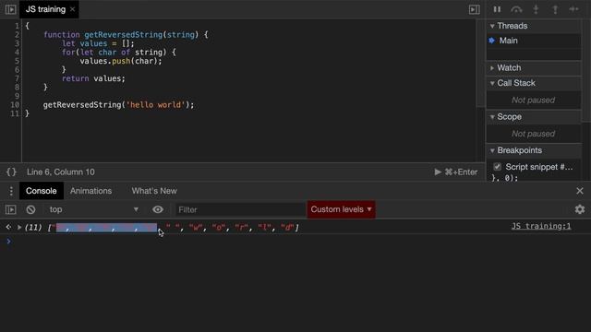This screenshot has width=591, height=332.
Task: Run snippet with the ⌘+Enter button
Action: coord(455,172)
